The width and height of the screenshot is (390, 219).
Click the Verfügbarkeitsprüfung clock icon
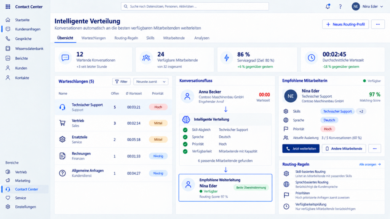click(x=286, y=206)
